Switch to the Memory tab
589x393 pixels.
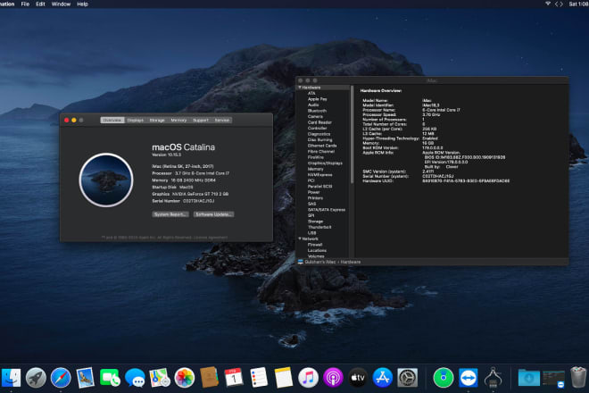coord(178,121)
